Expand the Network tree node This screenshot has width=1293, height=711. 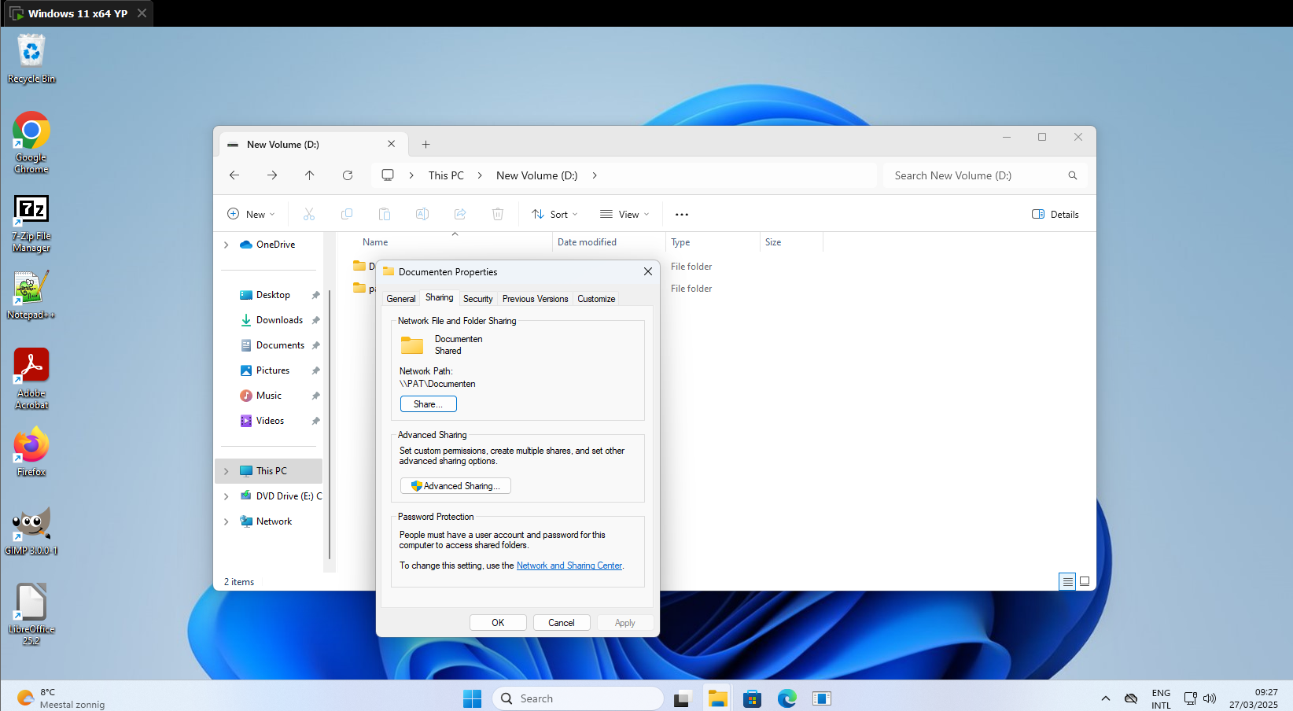click(227, 521)
